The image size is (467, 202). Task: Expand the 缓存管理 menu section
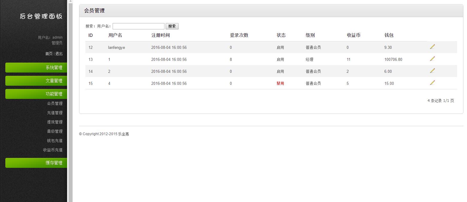point(36,163)
